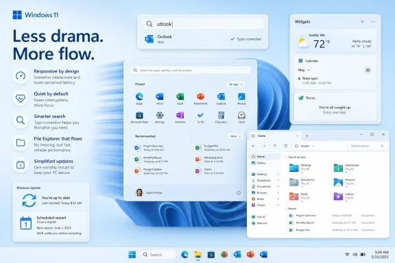
Task: Open Settings gear in Start menu
Action: pos(160,117)
